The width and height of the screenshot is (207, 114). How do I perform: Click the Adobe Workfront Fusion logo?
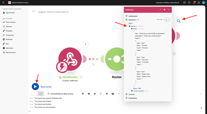point(9,2)
